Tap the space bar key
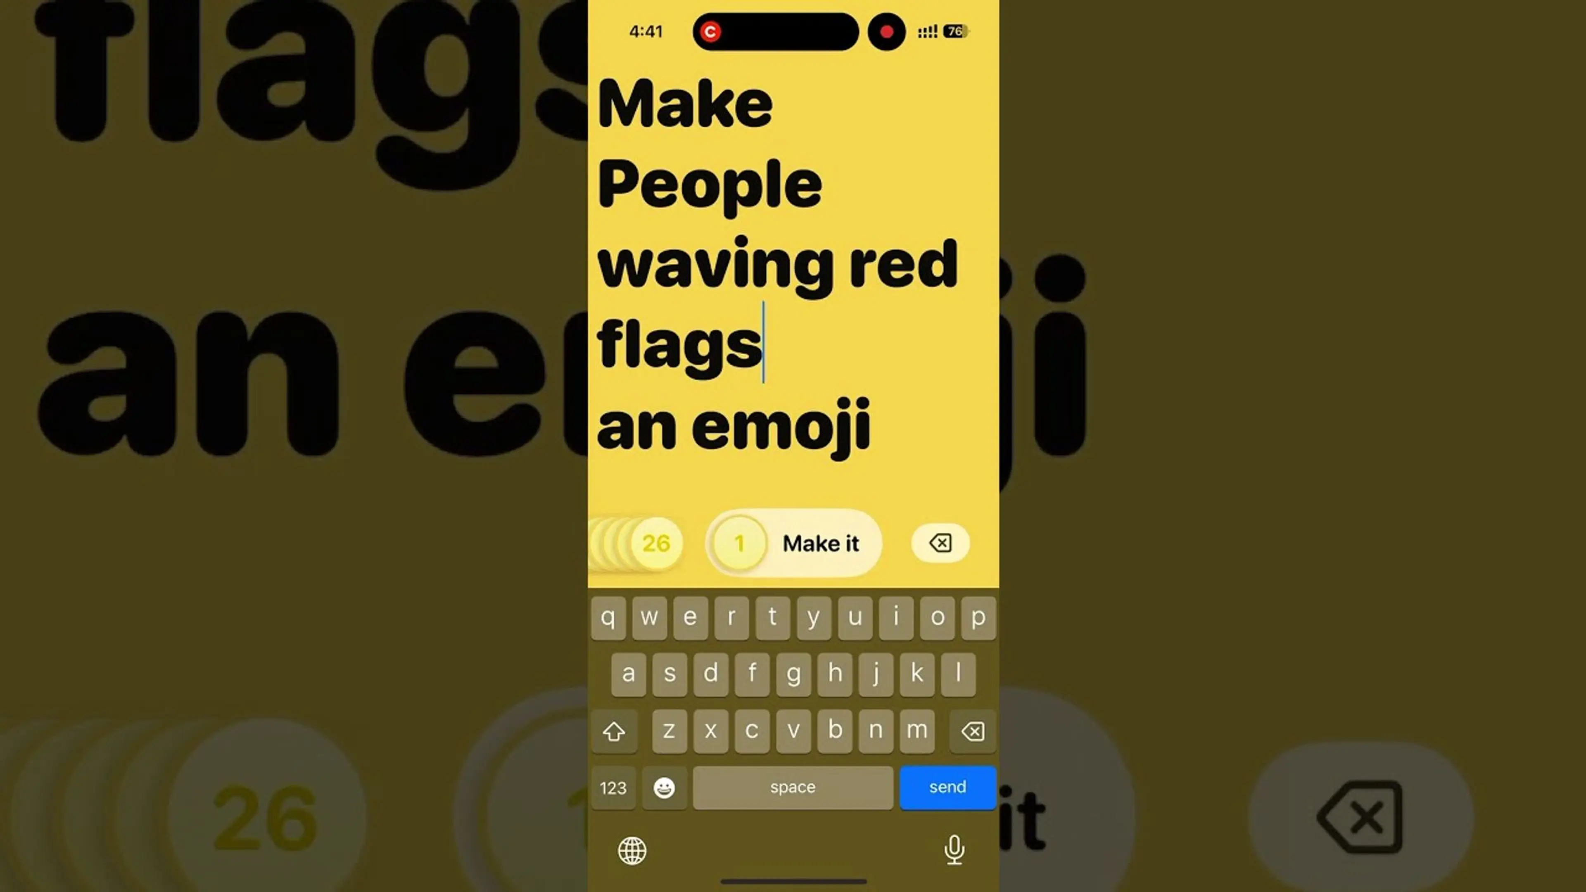The width and height of the screenshot is (1586, 892). pos(793,786)
